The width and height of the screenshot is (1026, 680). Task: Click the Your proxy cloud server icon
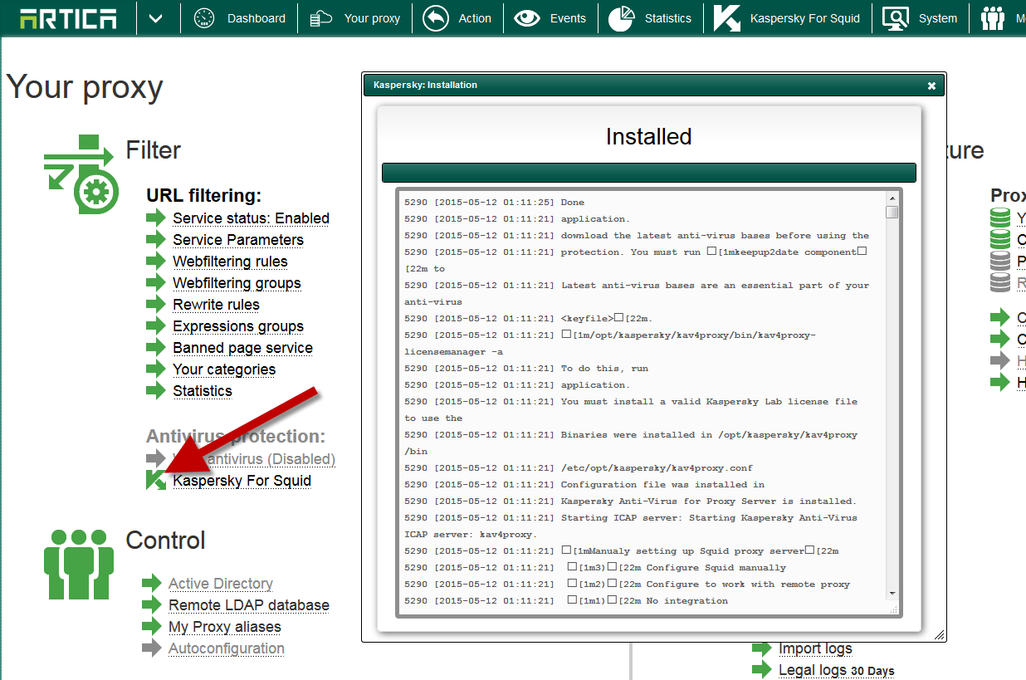coord(320,18)
